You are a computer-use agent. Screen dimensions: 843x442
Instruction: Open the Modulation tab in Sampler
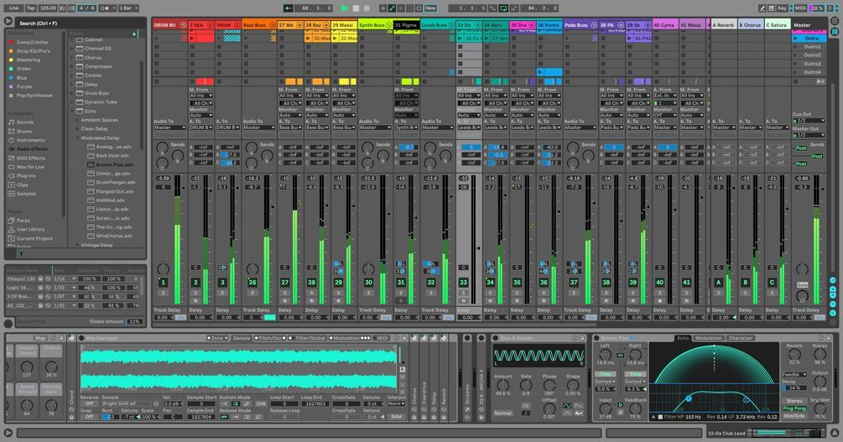point(351,338)
